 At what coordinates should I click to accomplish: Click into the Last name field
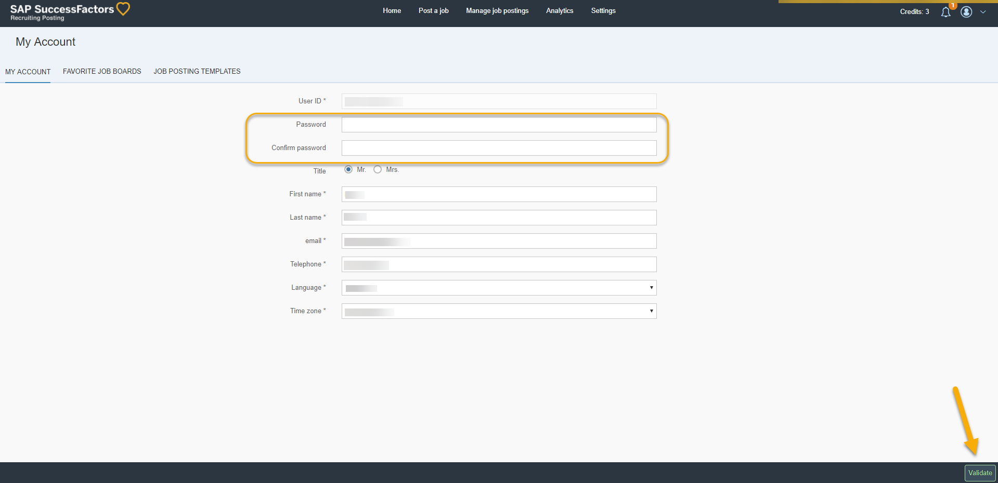(x=499, y=218)
